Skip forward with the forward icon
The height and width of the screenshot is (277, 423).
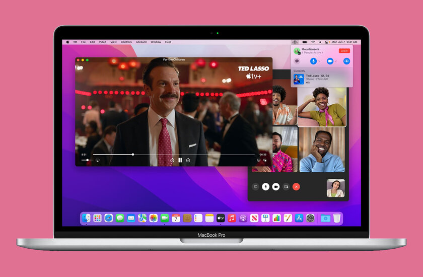click(x=188, y=160)
